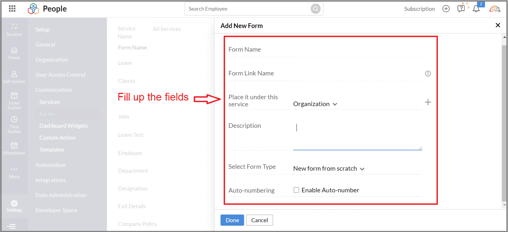Click the search magnifier icon

[316, 9]
